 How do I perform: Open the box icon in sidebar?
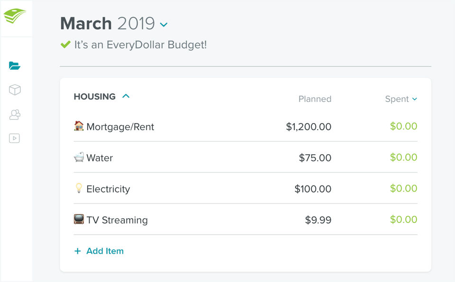[x=15, y=90]
